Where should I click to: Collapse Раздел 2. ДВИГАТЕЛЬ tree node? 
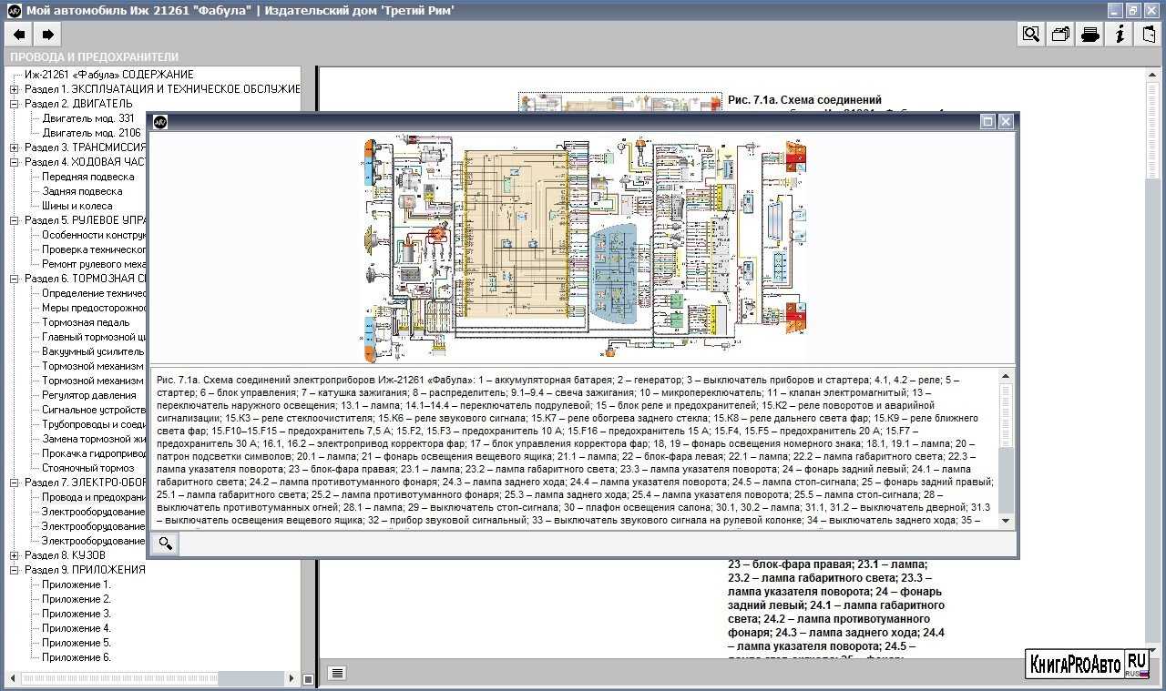pos(14,104)
